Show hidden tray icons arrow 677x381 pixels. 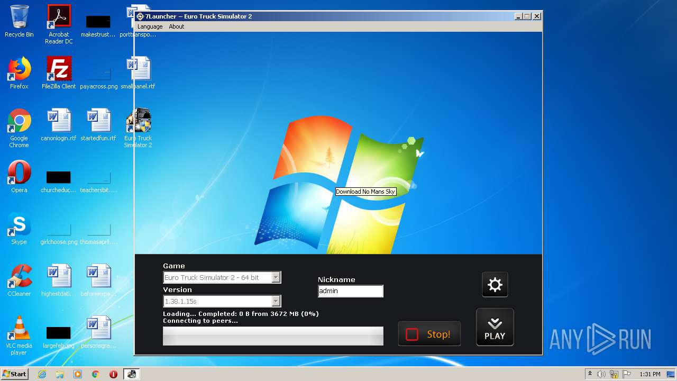pos(590,374)
